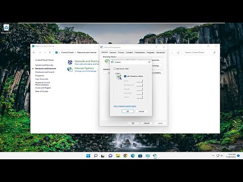The height and width of the screenshot is (182, 243).
Task: Open the Windows Start menu
Action: pyautogui.click(x=88, y=156)
